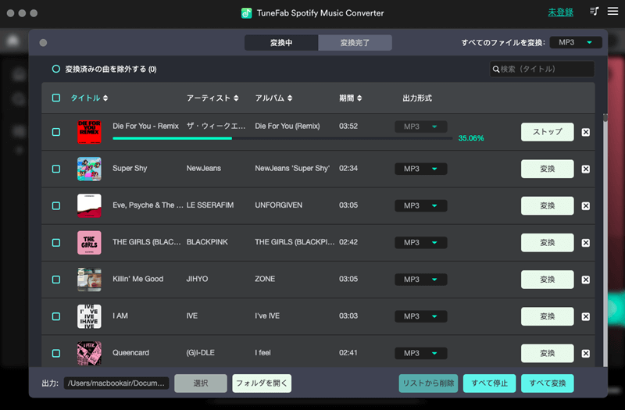Check the Queencard checkbox
The image size is (625, 410).
pos(56,353)
